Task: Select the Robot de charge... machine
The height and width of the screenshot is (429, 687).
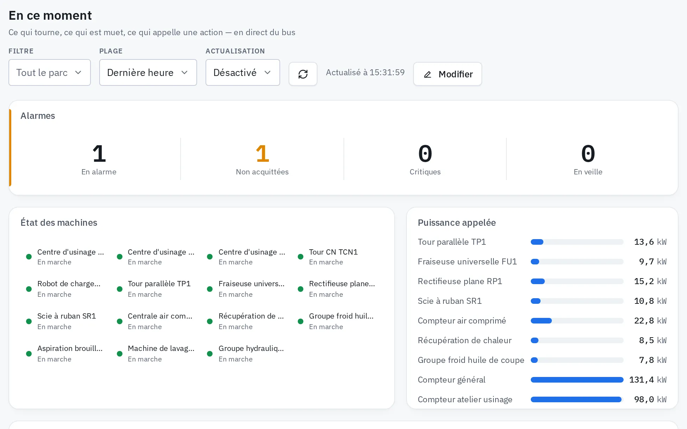Action: (66, 289)
